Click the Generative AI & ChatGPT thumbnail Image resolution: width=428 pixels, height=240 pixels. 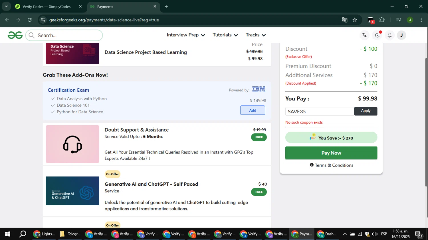click(x=72, y=191)
